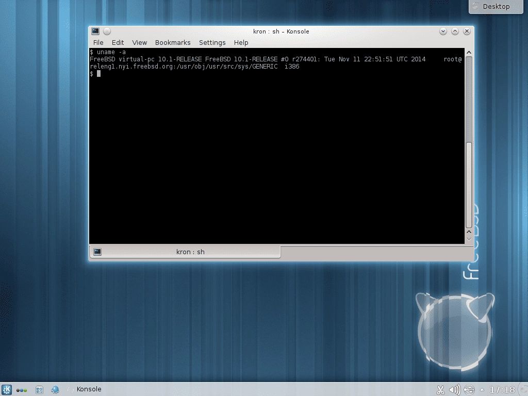
Task: Click the Konsole window title text
Action: tap(281, 31)
